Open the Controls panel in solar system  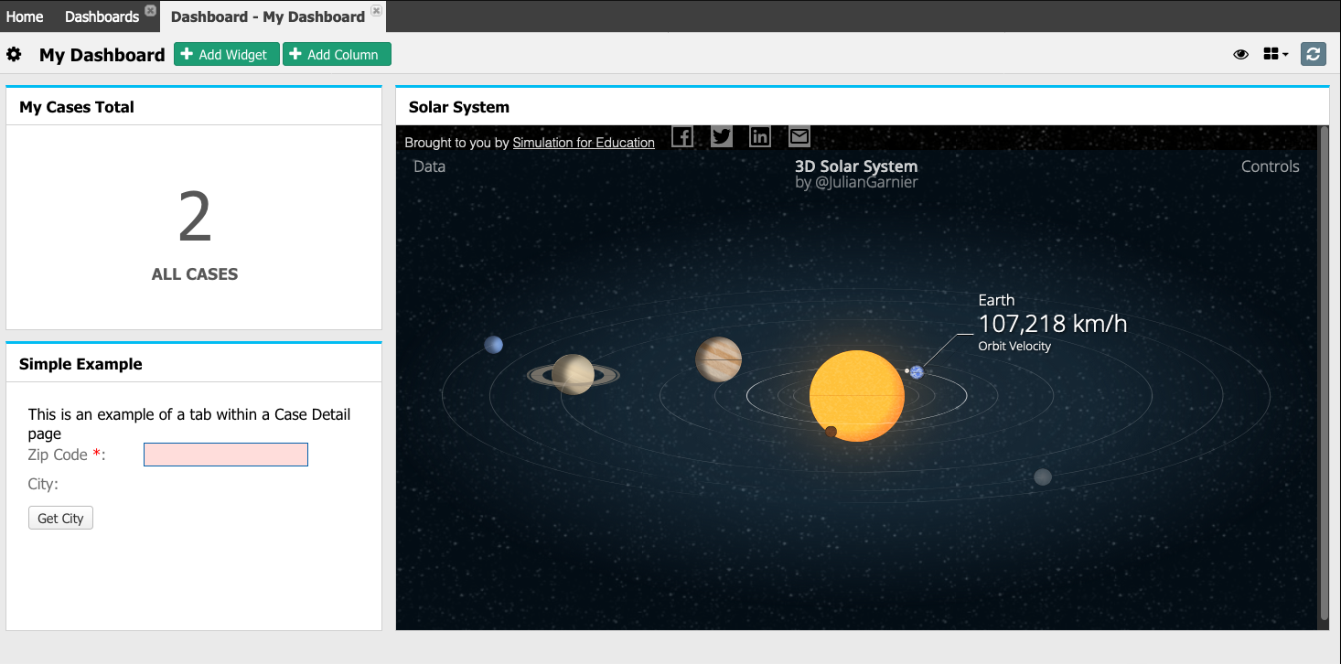point(1270,166)
